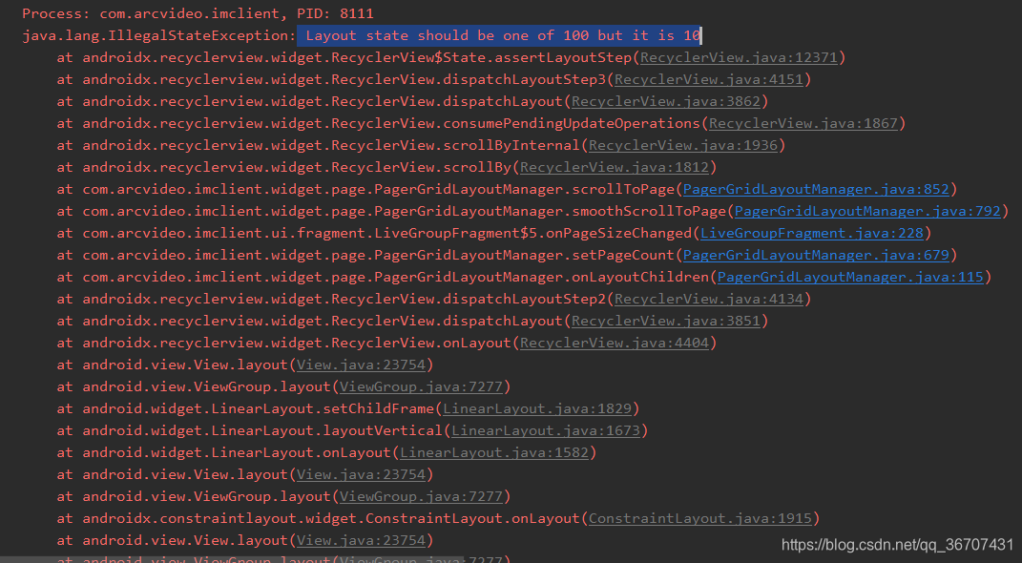The height and width of the screenshot is (563, 1022).
Task: Open RecyclerView.java:12371 source link
Action: click(x=739, y=57)
